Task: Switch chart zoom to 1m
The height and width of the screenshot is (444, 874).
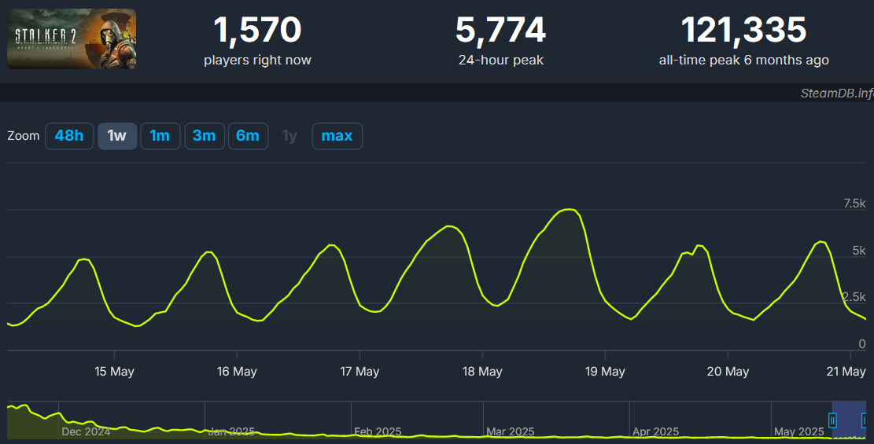Action: (160, 136)
